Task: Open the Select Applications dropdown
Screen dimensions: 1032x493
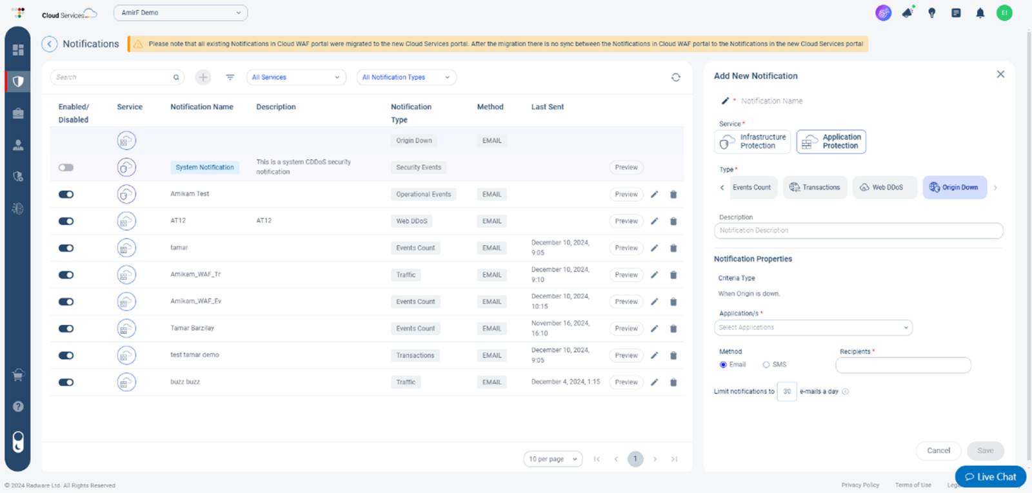Action: [813, 327]
